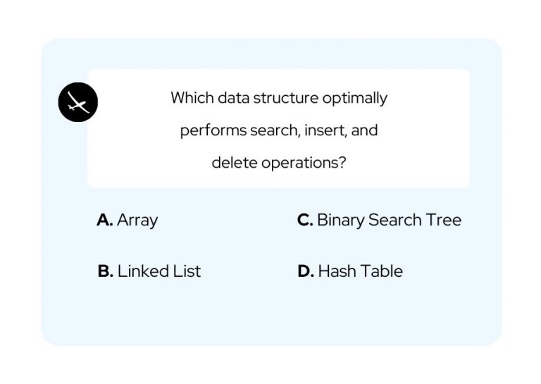Click the bold letter D.

[306, 271]
